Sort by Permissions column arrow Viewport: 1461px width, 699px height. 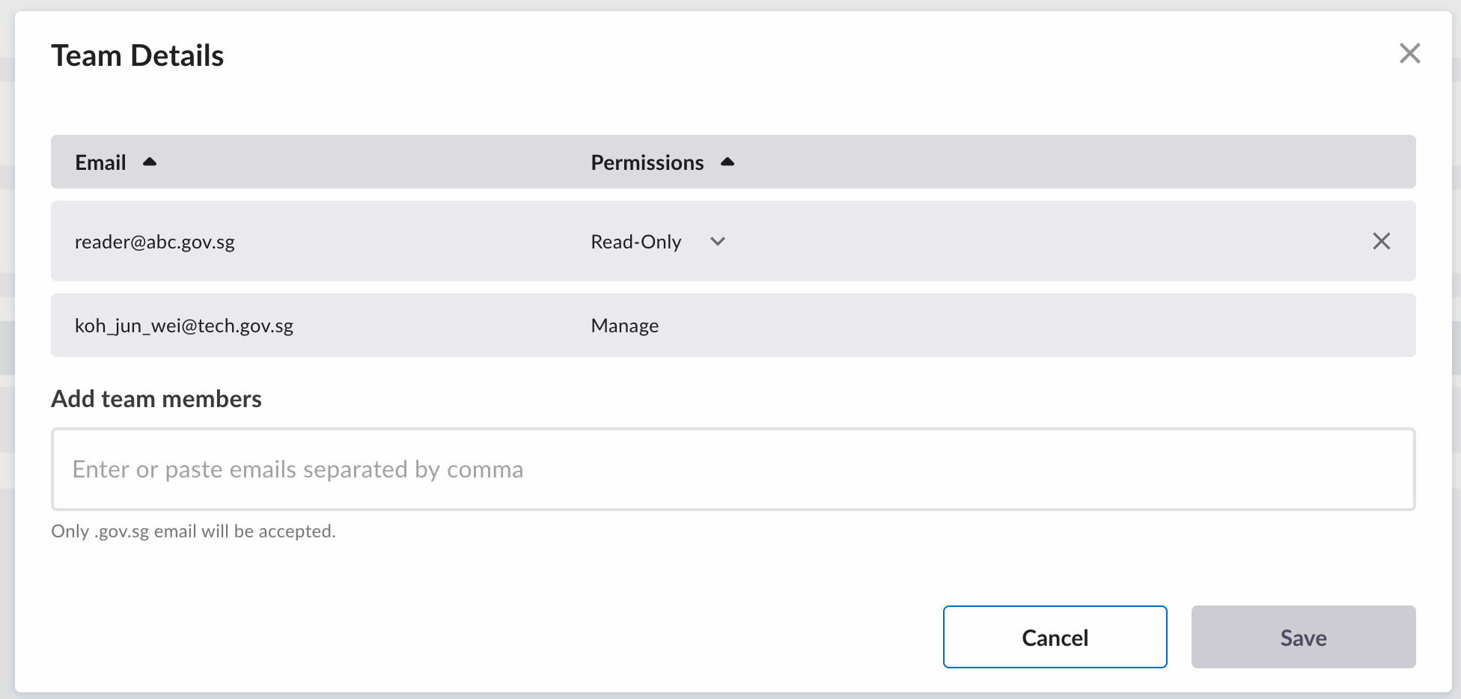click(x=727, y=162)
